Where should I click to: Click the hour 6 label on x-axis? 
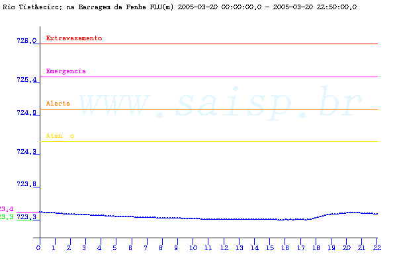(130, 248)
